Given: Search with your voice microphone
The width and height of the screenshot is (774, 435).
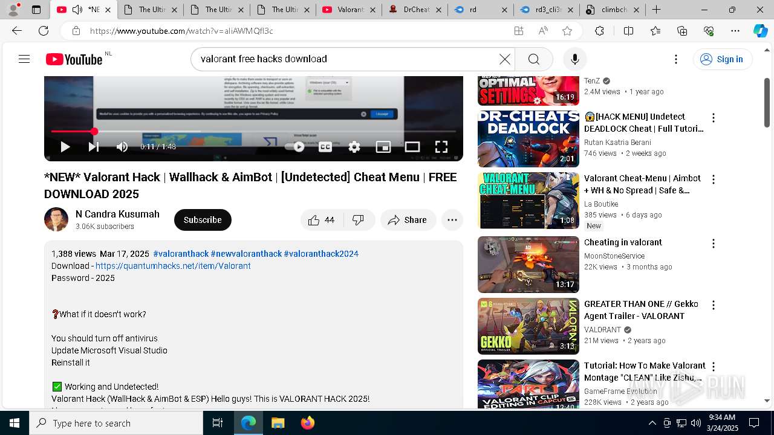Looking at the screenshot, I should coord(574,59).
